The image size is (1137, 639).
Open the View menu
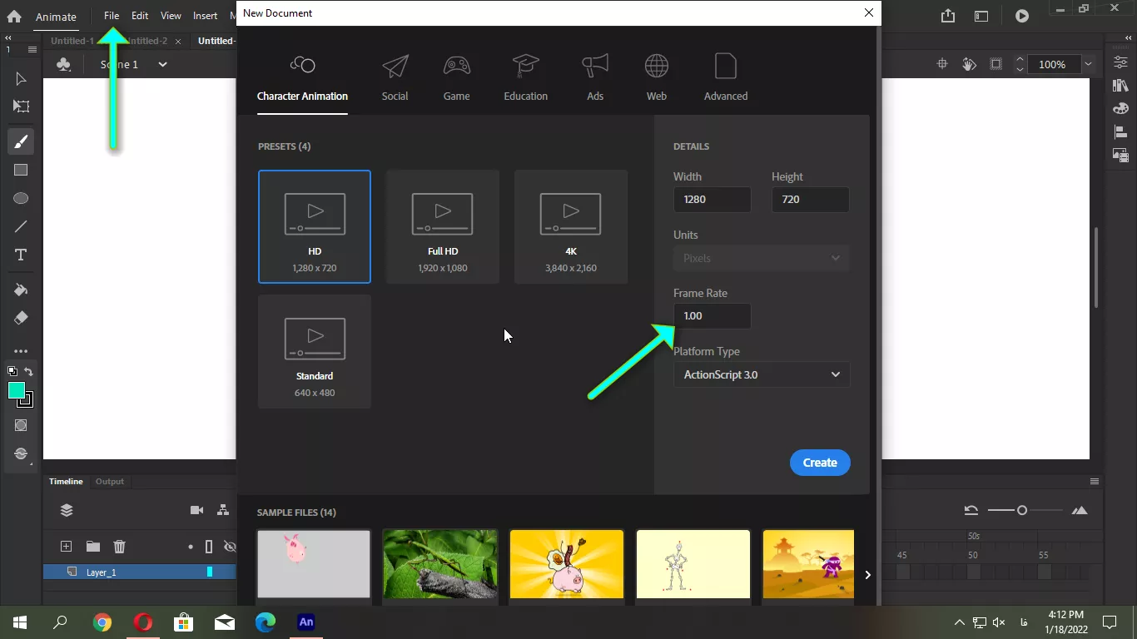pos(171,16)
